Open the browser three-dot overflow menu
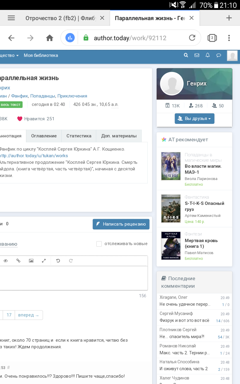 point(229,38)
